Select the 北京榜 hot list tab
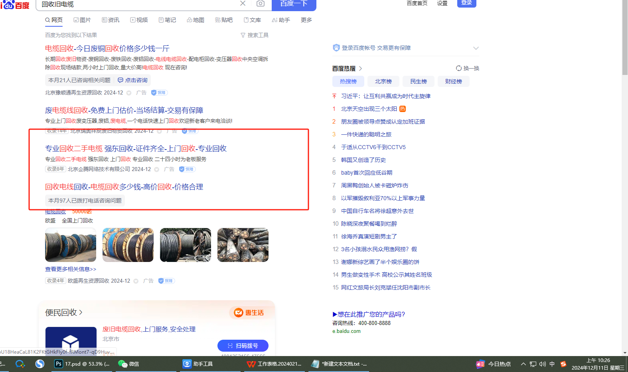 point(383,81)
